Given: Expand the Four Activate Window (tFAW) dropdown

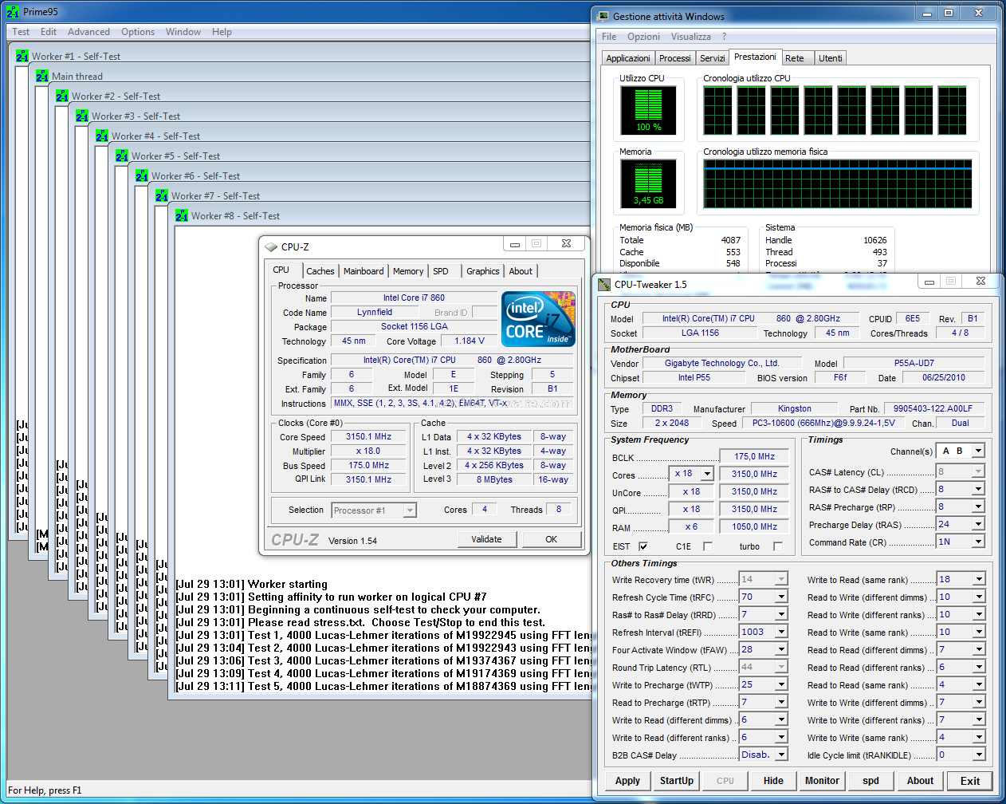Looking at the screenshot, I should [x=781, y=649].
